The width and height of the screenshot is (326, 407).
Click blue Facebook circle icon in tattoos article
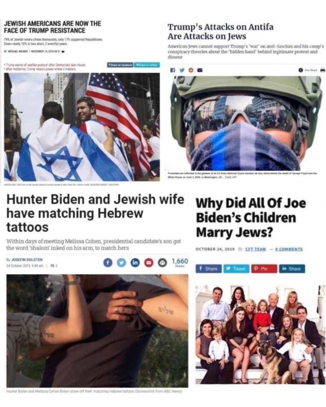coord(107,263)
